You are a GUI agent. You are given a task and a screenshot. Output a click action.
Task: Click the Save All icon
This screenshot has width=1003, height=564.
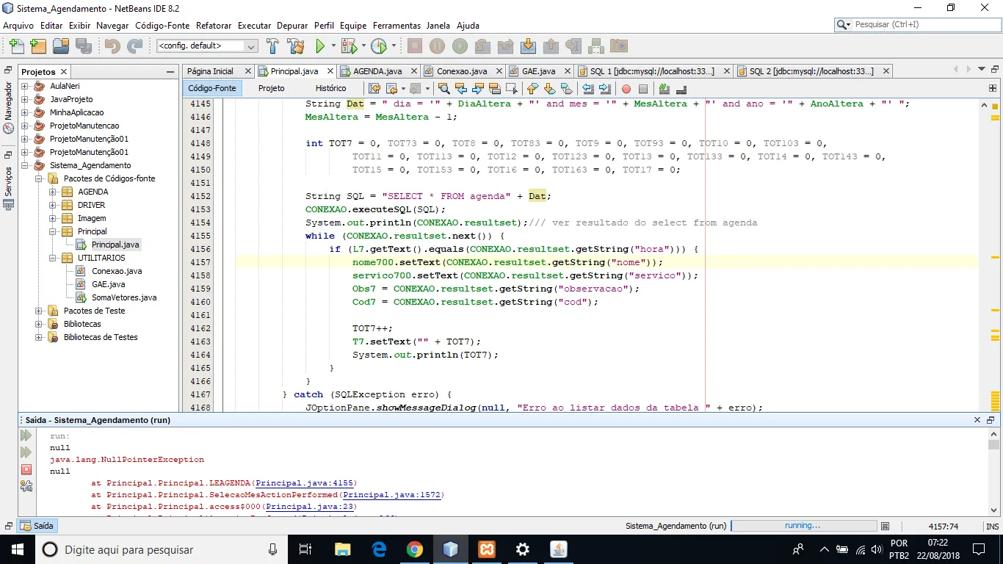(x=84, y=46)
